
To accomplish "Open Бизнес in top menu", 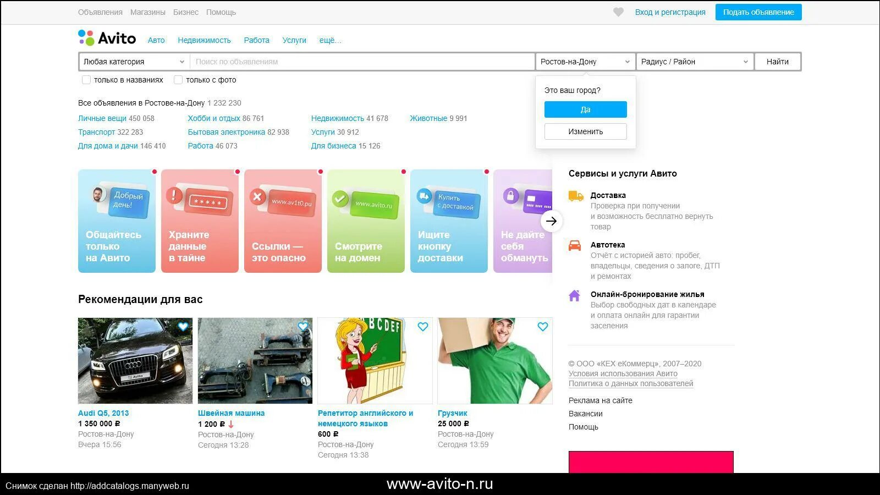I will (x=186, y=12).
